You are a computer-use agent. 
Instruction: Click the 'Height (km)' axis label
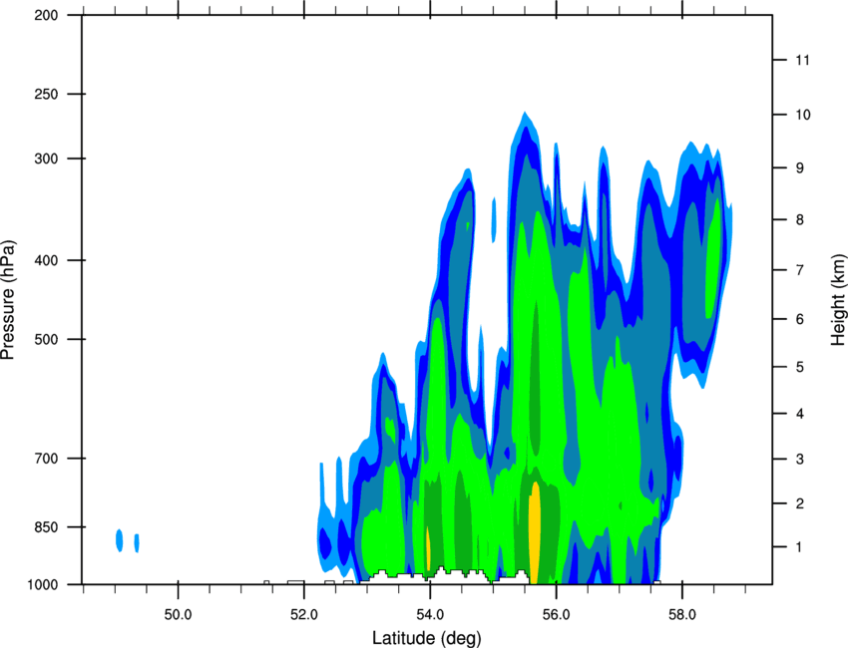click(838, 299)
